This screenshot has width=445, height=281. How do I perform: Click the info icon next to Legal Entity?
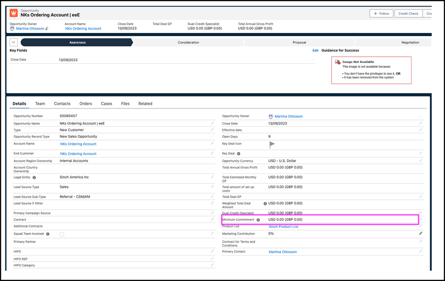(x=34, y=178)
